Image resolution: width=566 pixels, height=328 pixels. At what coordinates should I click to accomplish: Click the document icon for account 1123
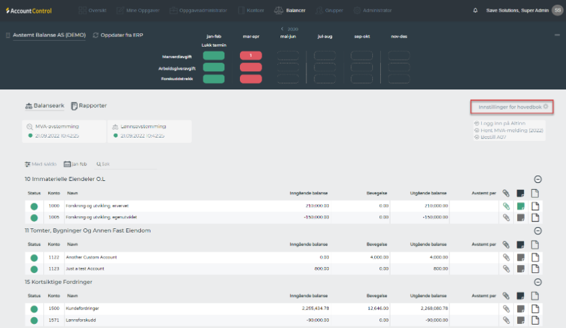[535, 268]
